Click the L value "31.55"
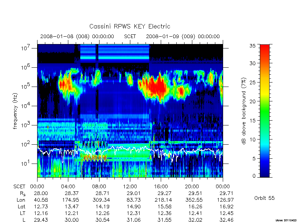The image size is (297, 222). 164,220
